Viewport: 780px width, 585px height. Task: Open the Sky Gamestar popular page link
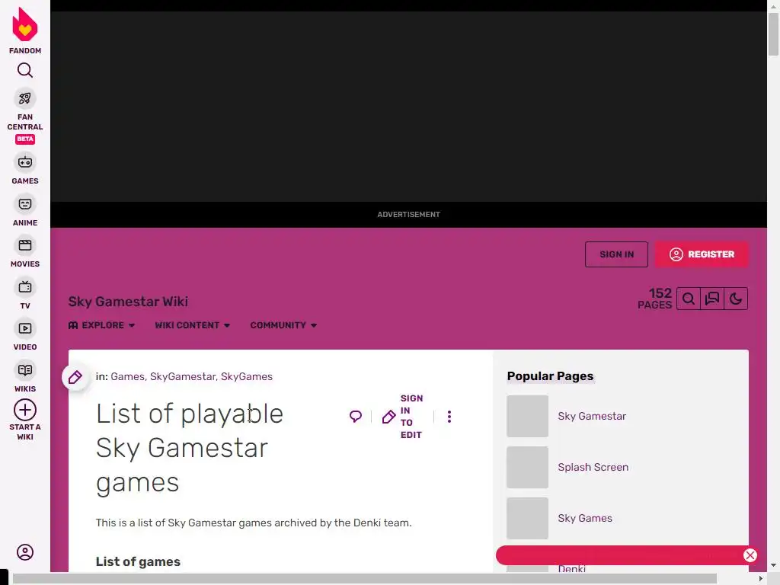click(592, 417)
